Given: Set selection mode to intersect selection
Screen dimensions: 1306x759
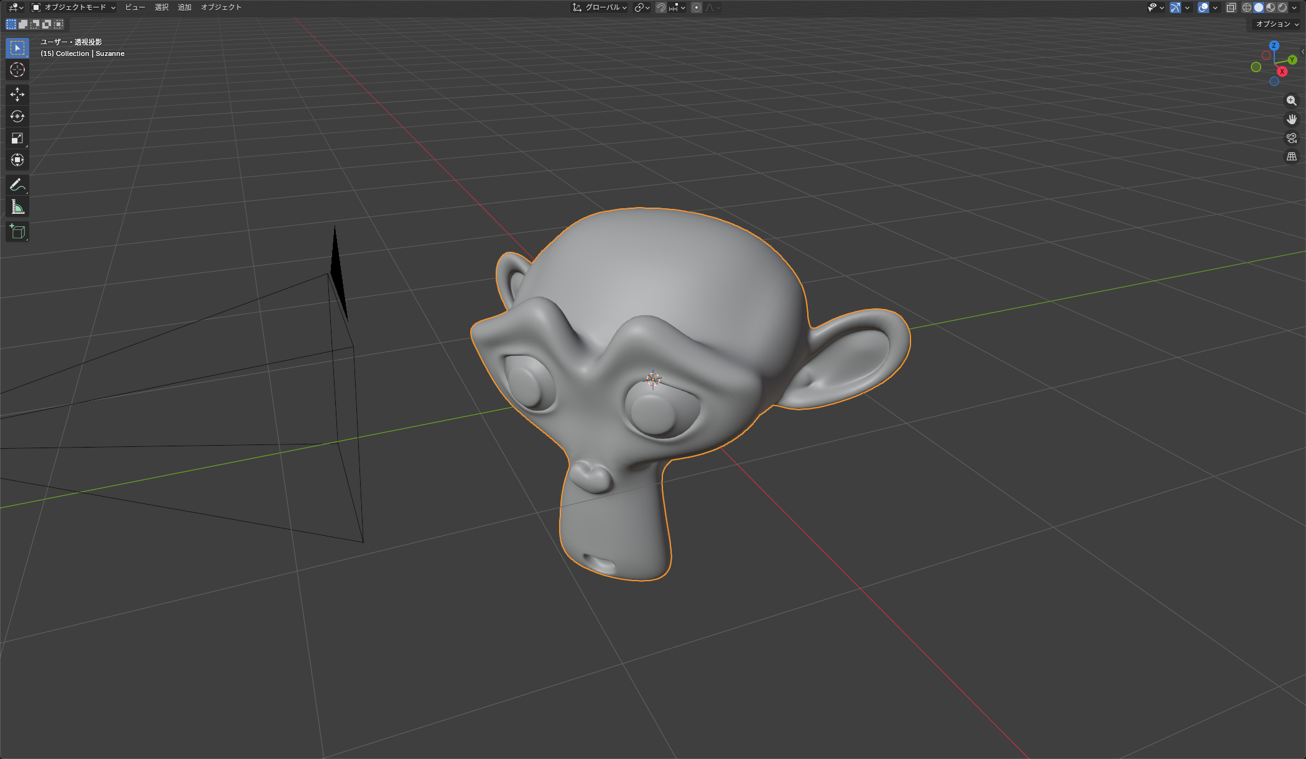Looking at the screenshot, I should pyautogui.click(x=58, y=24).
